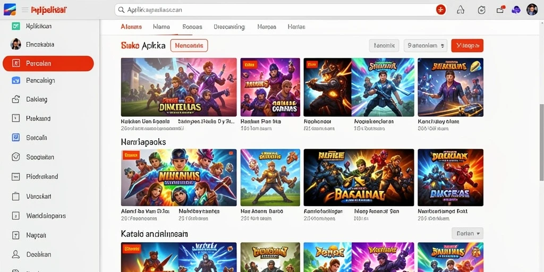Open the BAAAINAT game thumbnail
Screen dimensions: 544x272
pyautogui.click(x=359, y=177)
